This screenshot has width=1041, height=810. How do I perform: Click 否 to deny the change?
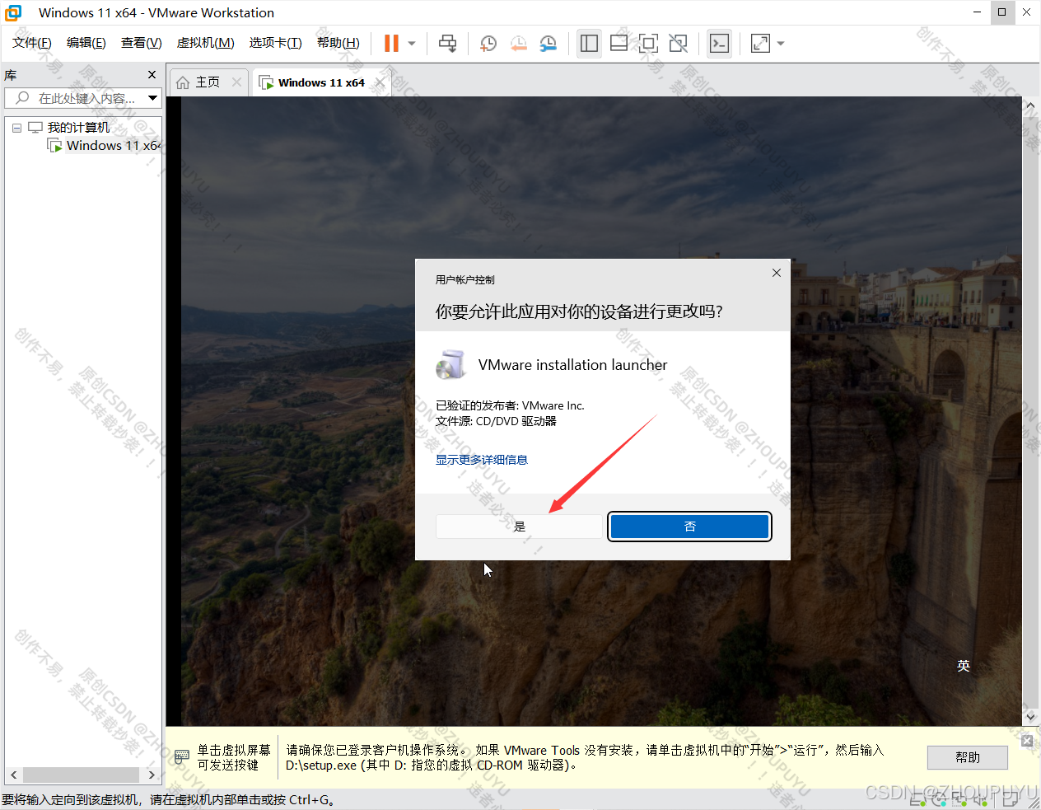689,527
